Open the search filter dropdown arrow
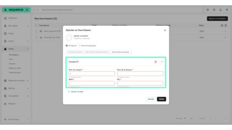Image resolution: width=232 pixels, height=130 pixels. (37, 10)
